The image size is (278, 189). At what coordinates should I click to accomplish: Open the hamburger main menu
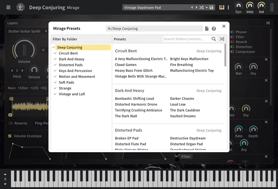(8, 7)
